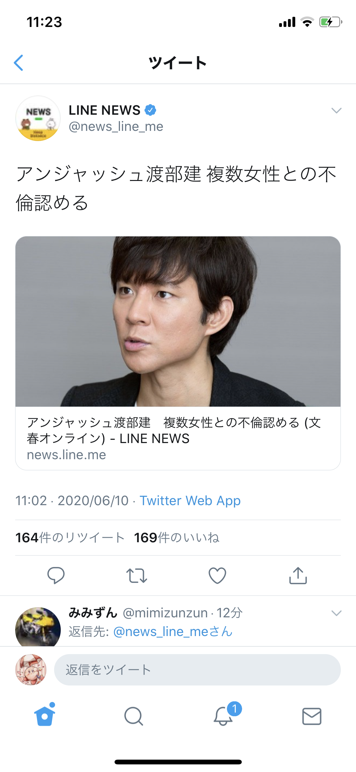
Task: Select the verified badge next to LINE NEWS
Action: point(151,110)
